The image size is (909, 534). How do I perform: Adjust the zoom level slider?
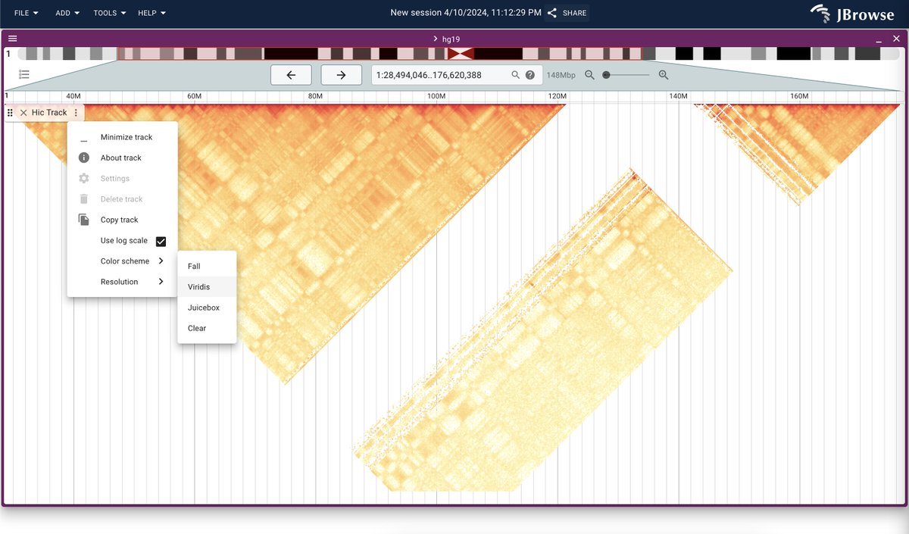pyautogui.click(x=627, y=74)
